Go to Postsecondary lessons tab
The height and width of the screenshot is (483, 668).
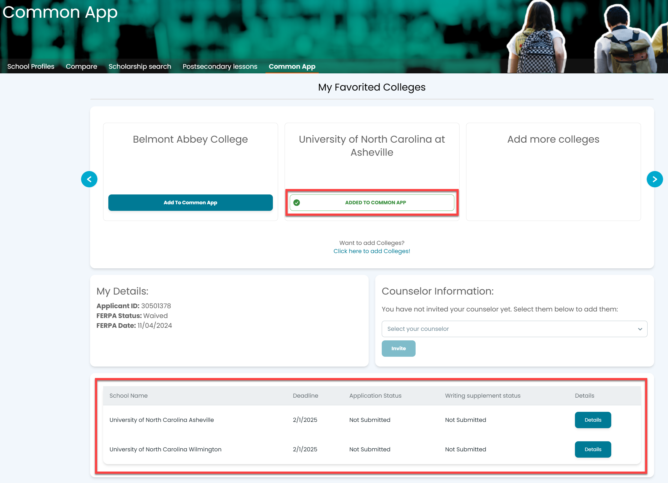(x=220, y=67)
